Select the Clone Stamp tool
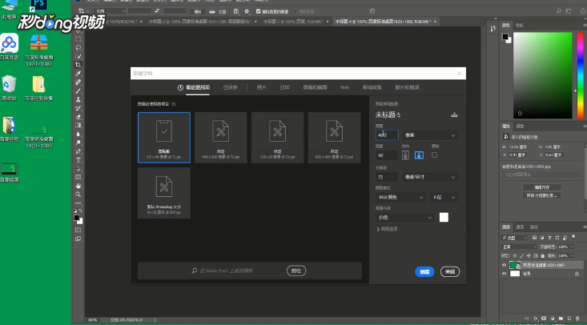The height and width of the screenshot is (325, 587). pos(78,99)
